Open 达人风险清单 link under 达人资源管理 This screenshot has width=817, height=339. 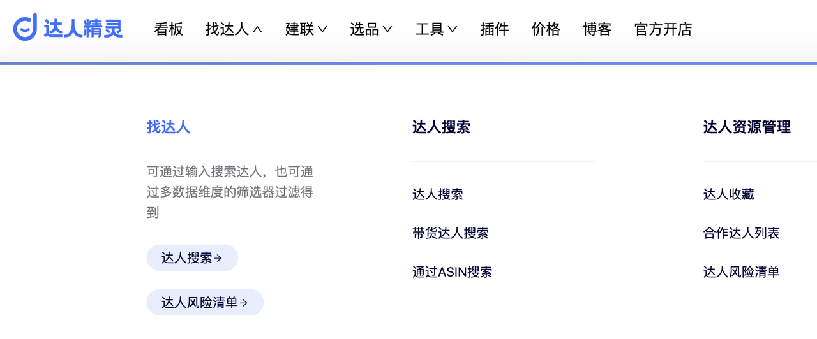[x=742, y=272]
